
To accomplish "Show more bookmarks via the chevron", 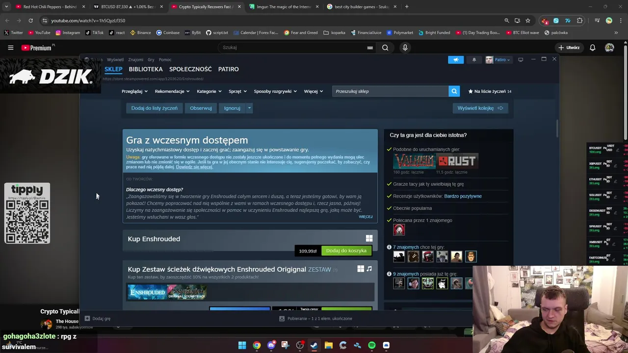I will pyautogui.click(x=616, y=33).
